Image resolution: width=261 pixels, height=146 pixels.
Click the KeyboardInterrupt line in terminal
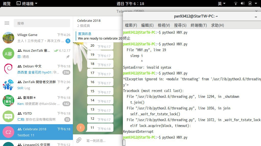[x=138, y=132]
